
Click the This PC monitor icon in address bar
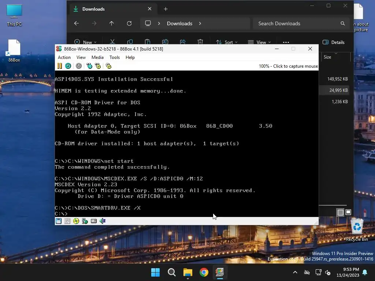coord(148,23)
